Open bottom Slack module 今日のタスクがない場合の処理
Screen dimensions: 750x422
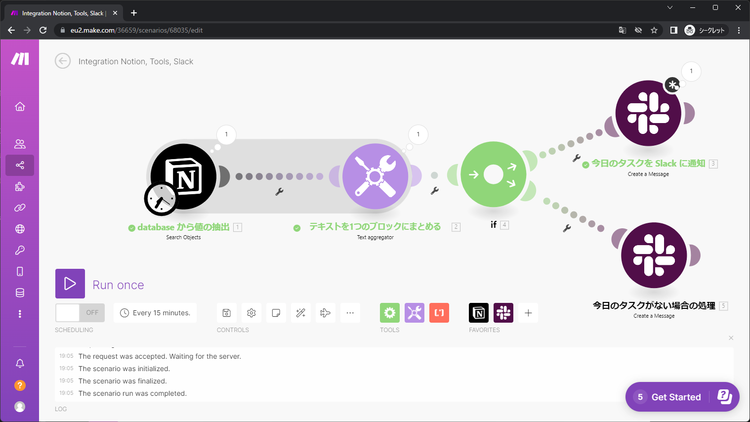[654, 255]
